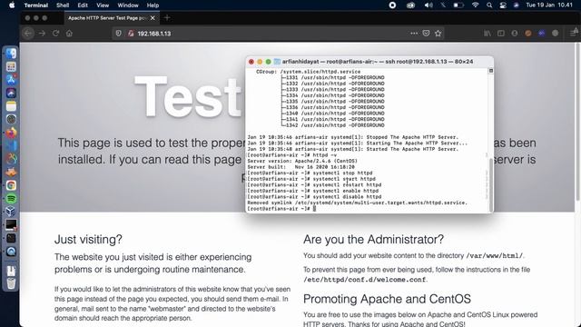The width and height of the screenshot is (581, 327).
Task: Open the page actions three-dot menu
Action: pyautogui.click(x=414, y=34)
